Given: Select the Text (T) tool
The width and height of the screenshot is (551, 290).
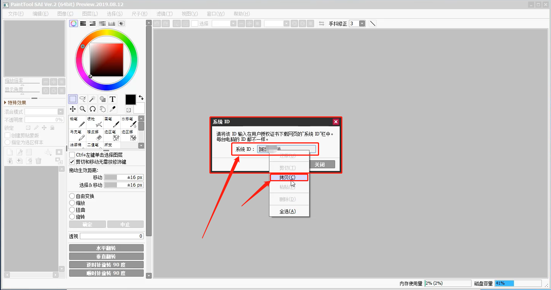Looking at the screenshot, I should (112, 99).
